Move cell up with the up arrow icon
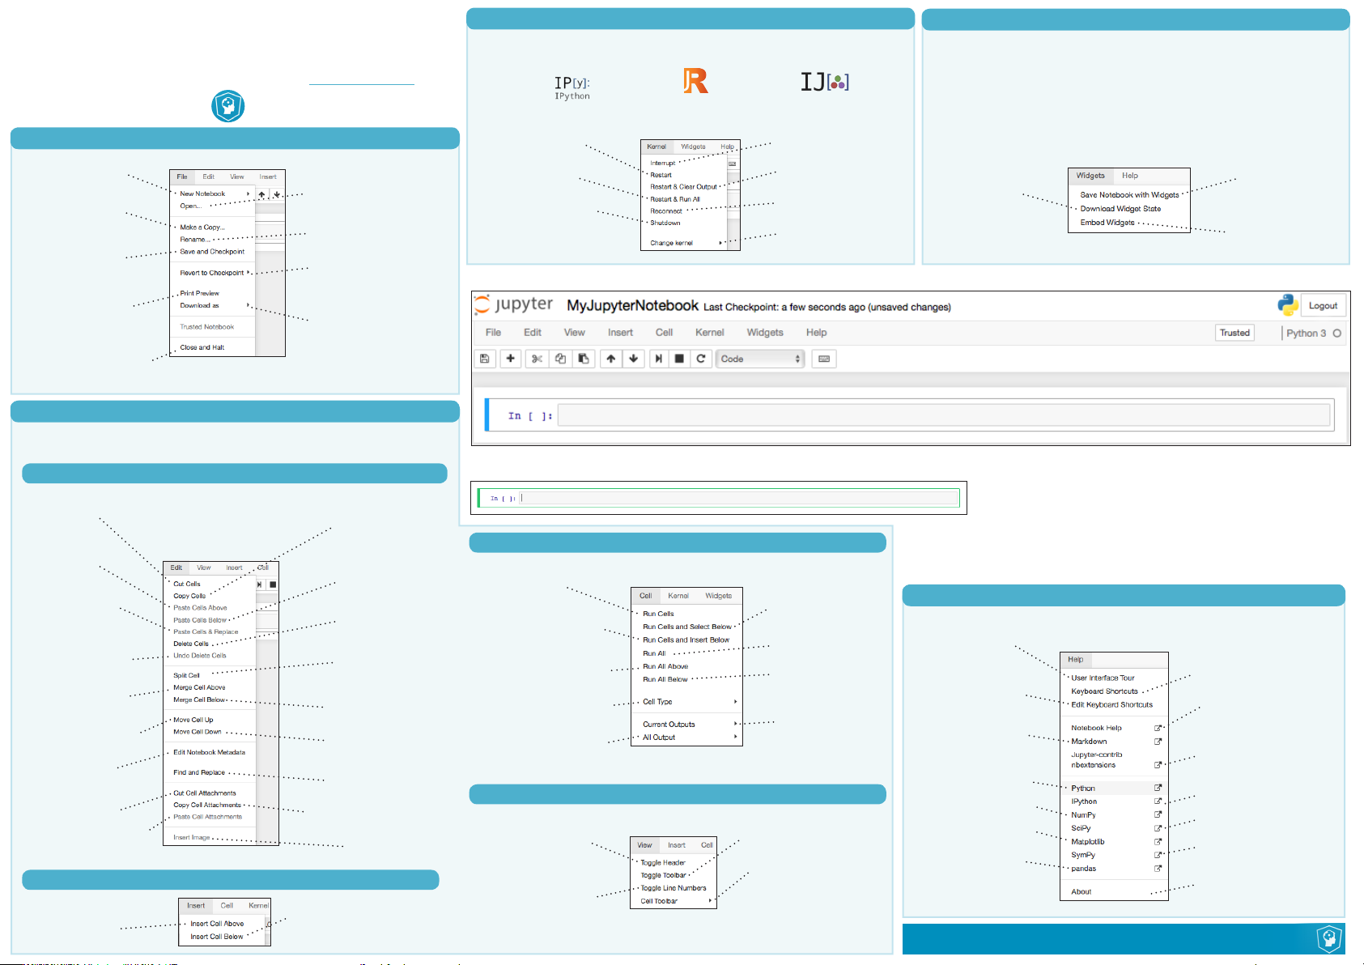 [x=611, y=359]
